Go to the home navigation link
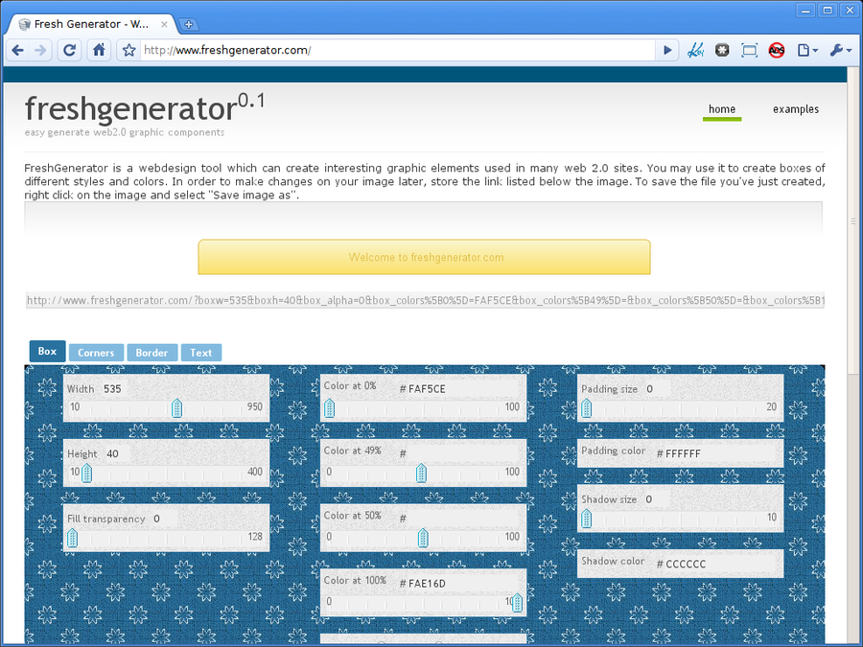This screenshot has width=863, height=647. pyautogui.click(x=721, y=109)
